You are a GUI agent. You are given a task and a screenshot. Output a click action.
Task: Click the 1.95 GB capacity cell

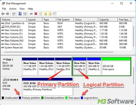click(x=103, y=34)
